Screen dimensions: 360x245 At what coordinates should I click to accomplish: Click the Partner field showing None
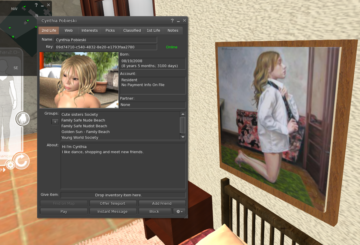click(x=153, y=105)
